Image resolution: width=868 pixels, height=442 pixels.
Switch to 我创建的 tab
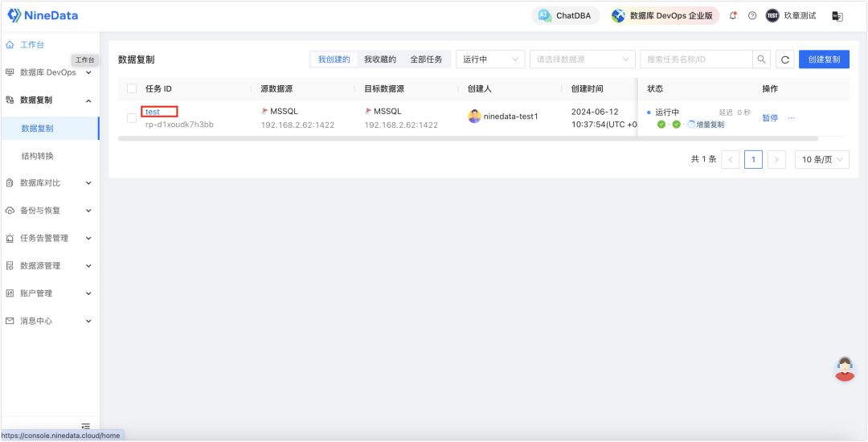point(334,59)
